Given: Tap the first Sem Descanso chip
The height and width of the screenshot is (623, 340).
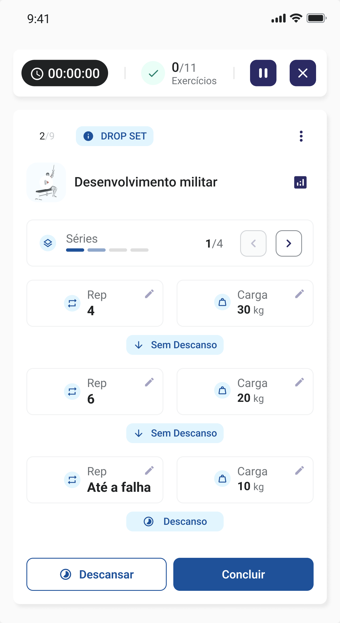Looking at the screenshot, I should coord(175,345).
